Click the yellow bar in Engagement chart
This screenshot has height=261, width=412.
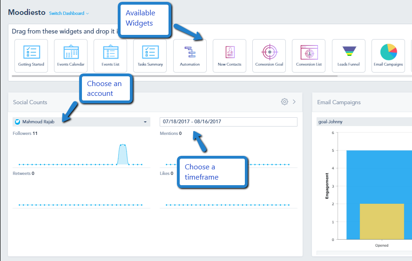point(382,221)
